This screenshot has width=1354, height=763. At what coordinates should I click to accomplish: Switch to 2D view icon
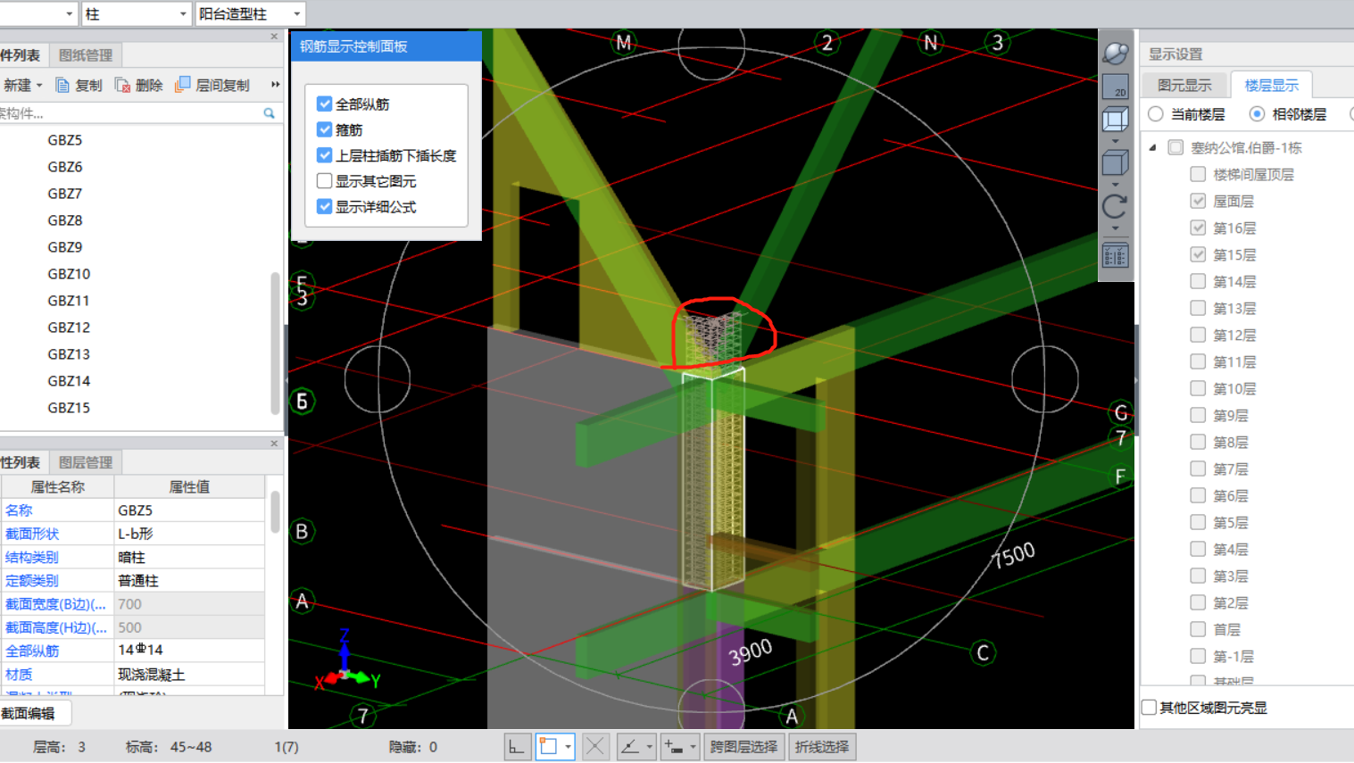(1116, 87)
